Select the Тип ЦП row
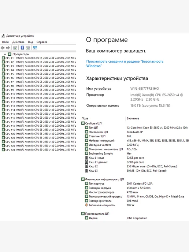189x252 pixels. pos(136,127)
